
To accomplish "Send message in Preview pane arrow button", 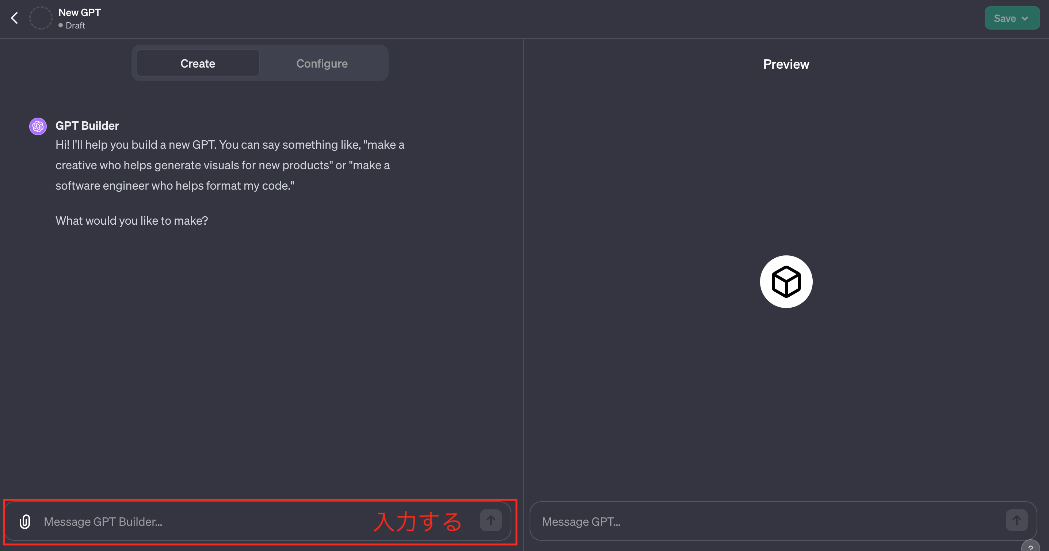I will 1016,520.
